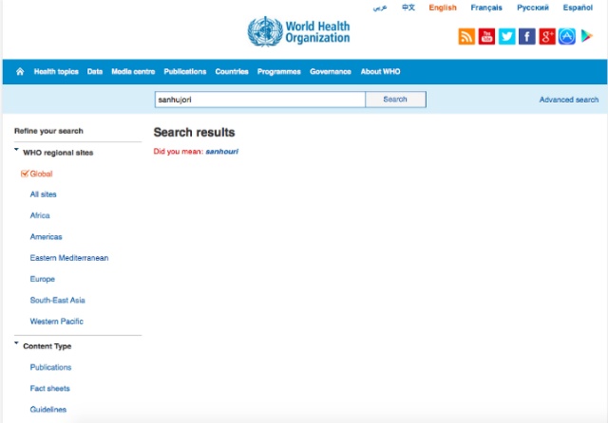608x423 pixels.
Task: Open the Facebook page icon
Action: (526, 37)
